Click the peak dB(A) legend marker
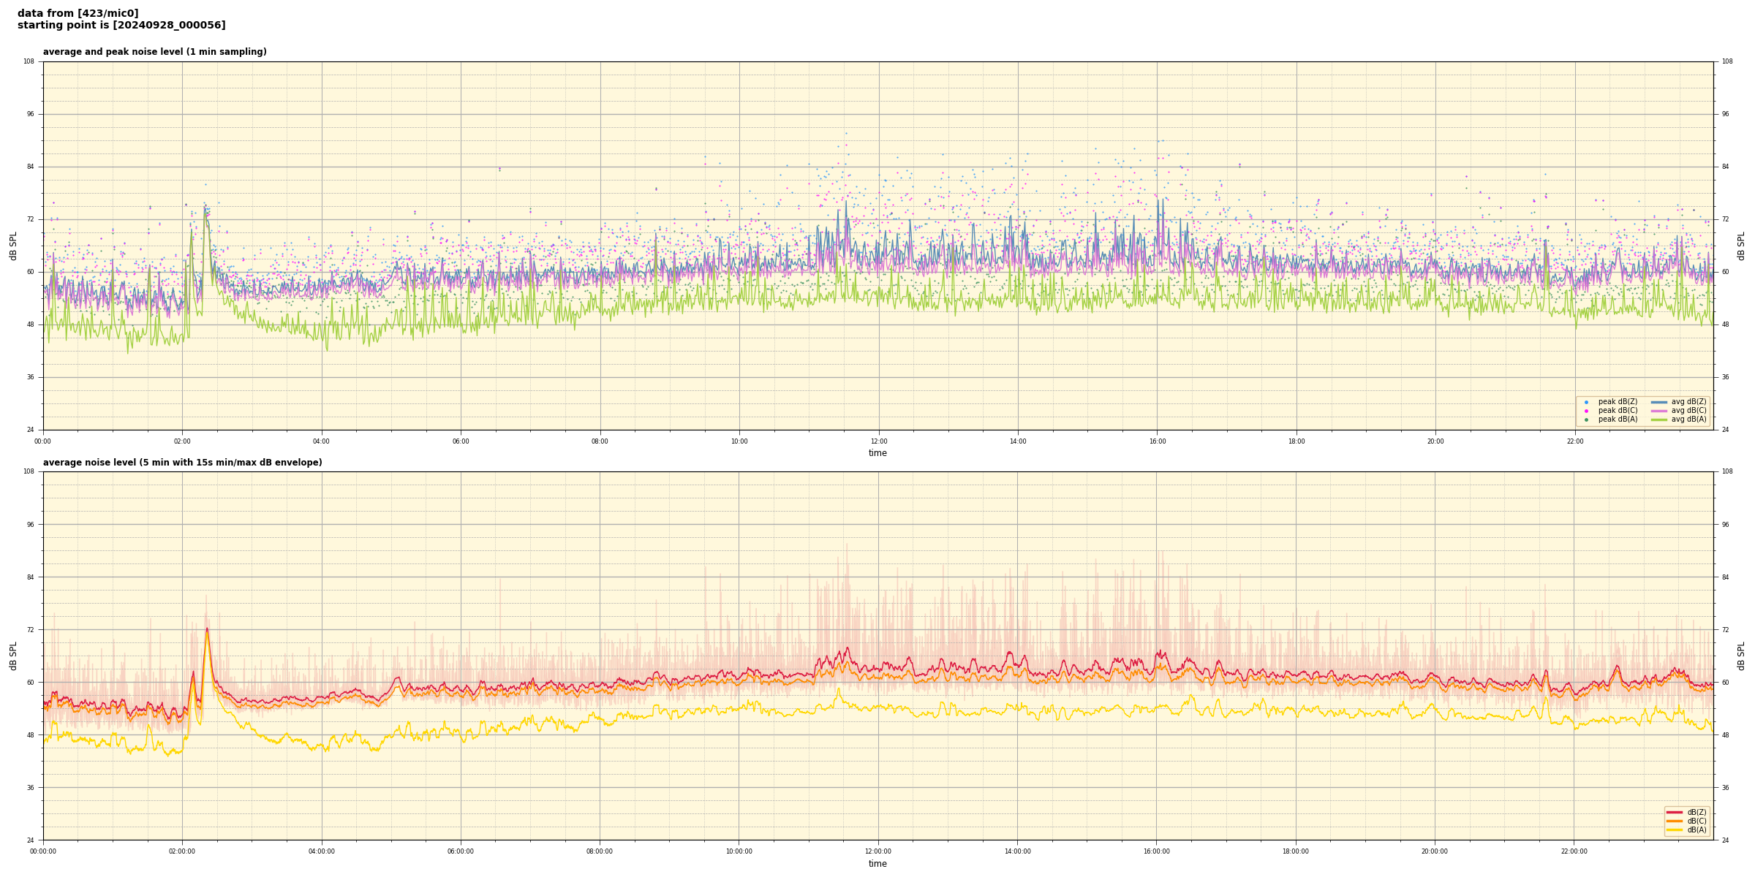 [x=1586, y=419]
